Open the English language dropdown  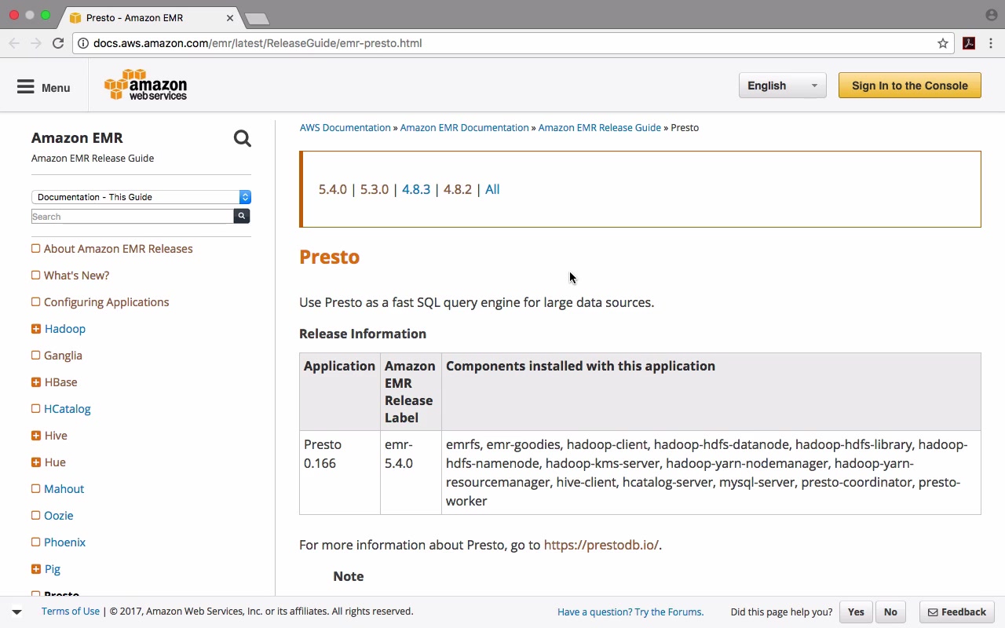782,86
